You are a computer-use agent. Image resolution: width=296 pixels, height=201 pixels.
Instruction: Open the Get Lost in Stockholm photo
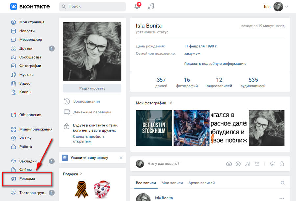click(x=154, y=128)
